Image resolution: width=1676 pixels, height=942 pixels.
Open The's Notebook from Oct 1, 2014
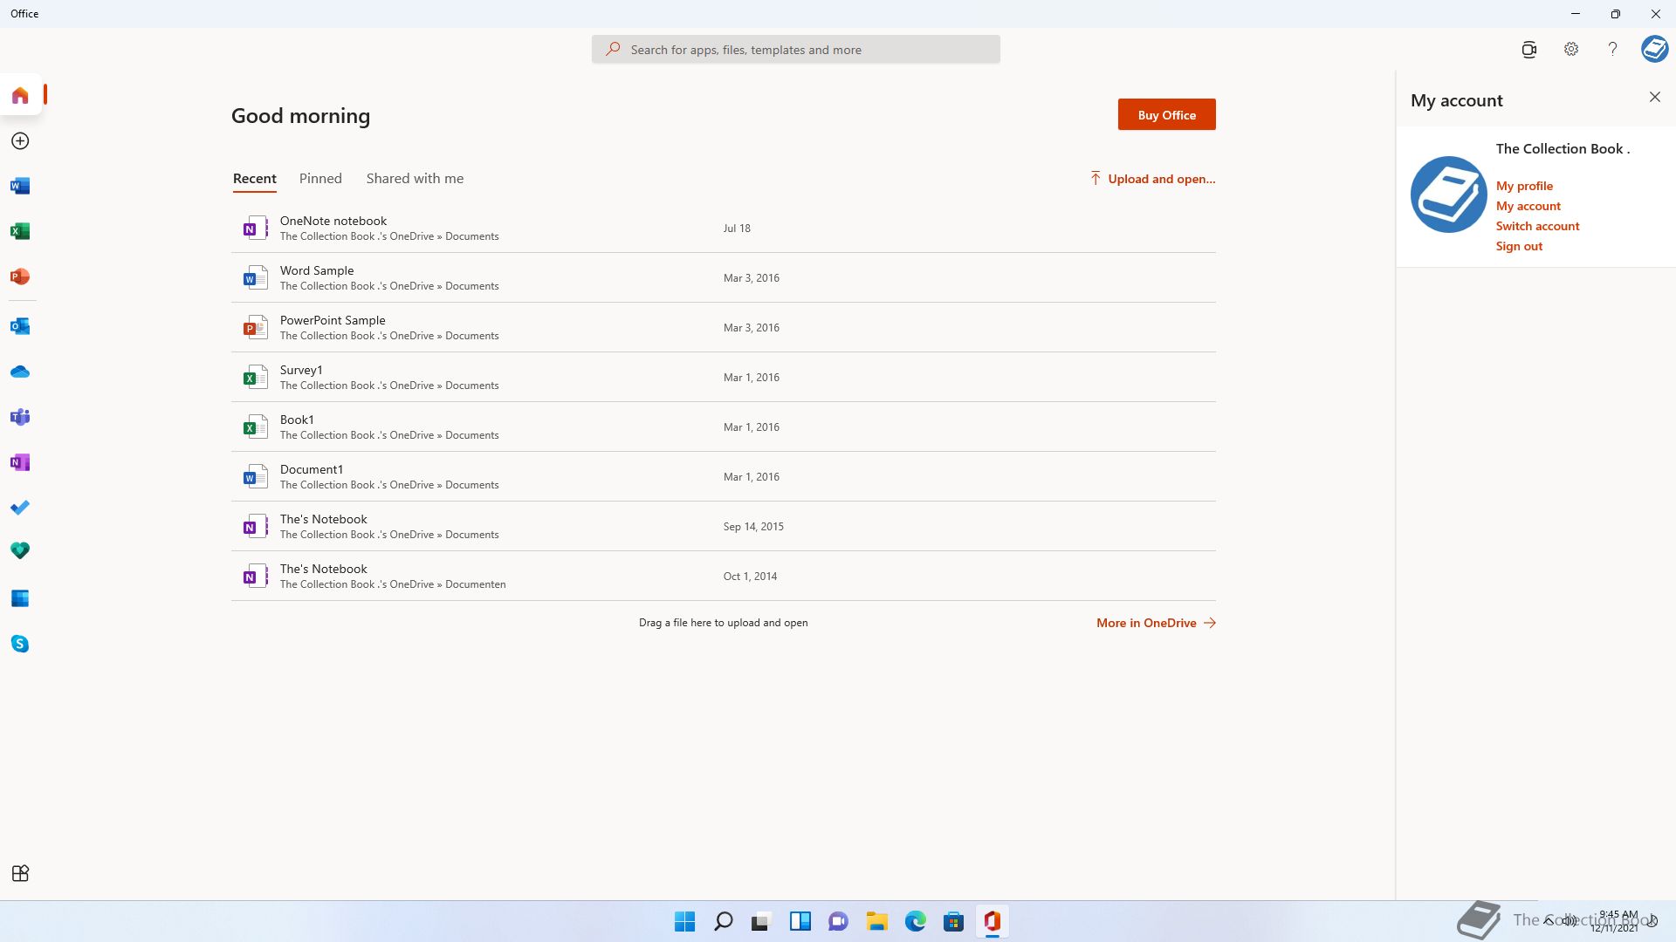click(x=723, y=576)
